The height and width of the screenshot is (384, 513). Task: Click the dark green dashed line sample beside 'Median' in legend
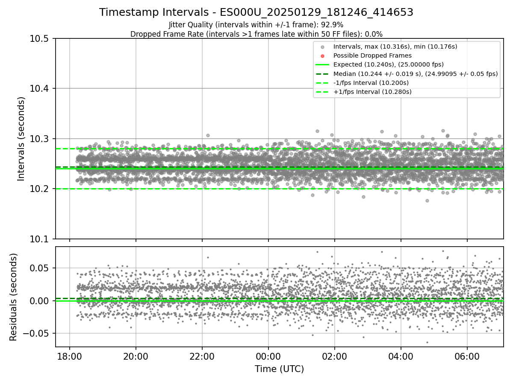click(x=323, y=74)
